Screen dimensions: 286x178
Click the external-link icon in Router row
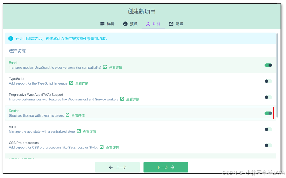[x=67, y=115]
